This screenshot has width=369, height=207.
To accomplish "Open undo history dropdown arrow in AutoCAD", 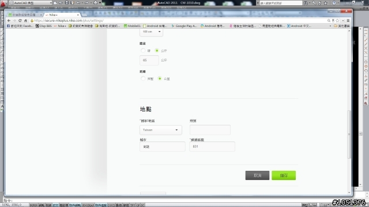I will [82, 3].
